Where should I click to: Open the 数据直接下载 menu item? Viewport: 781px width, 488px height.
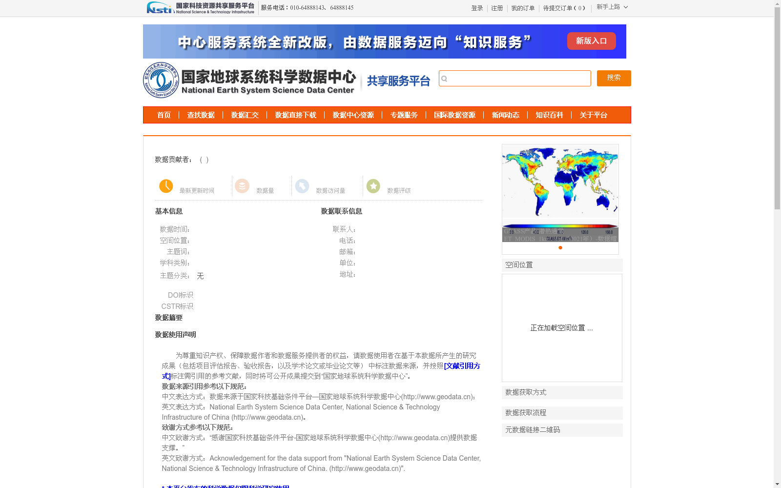point(296,115)
